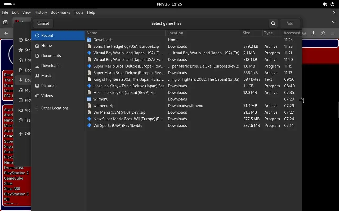Click the Downloads folder icon in file list

(x=89, y=40)
